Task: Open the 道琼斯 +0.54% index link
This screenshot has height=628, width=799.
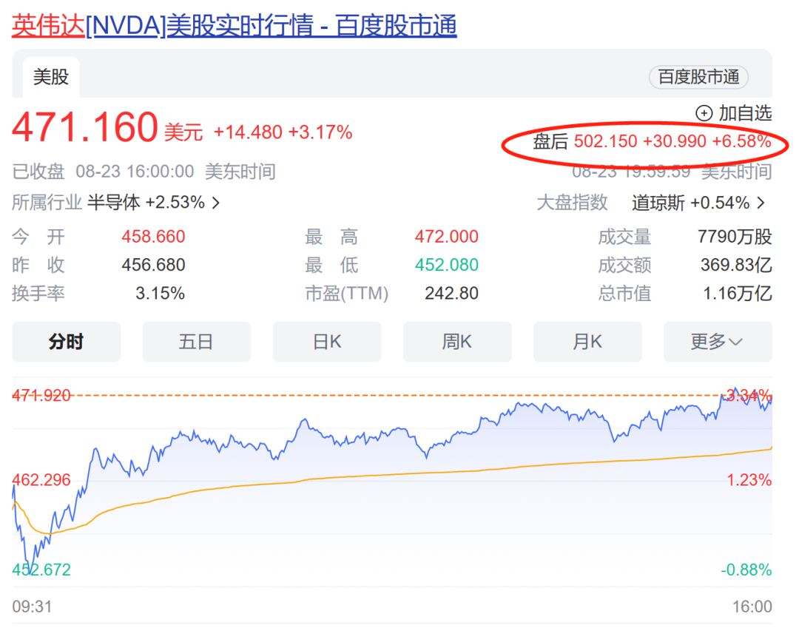Action: [690, 203]
